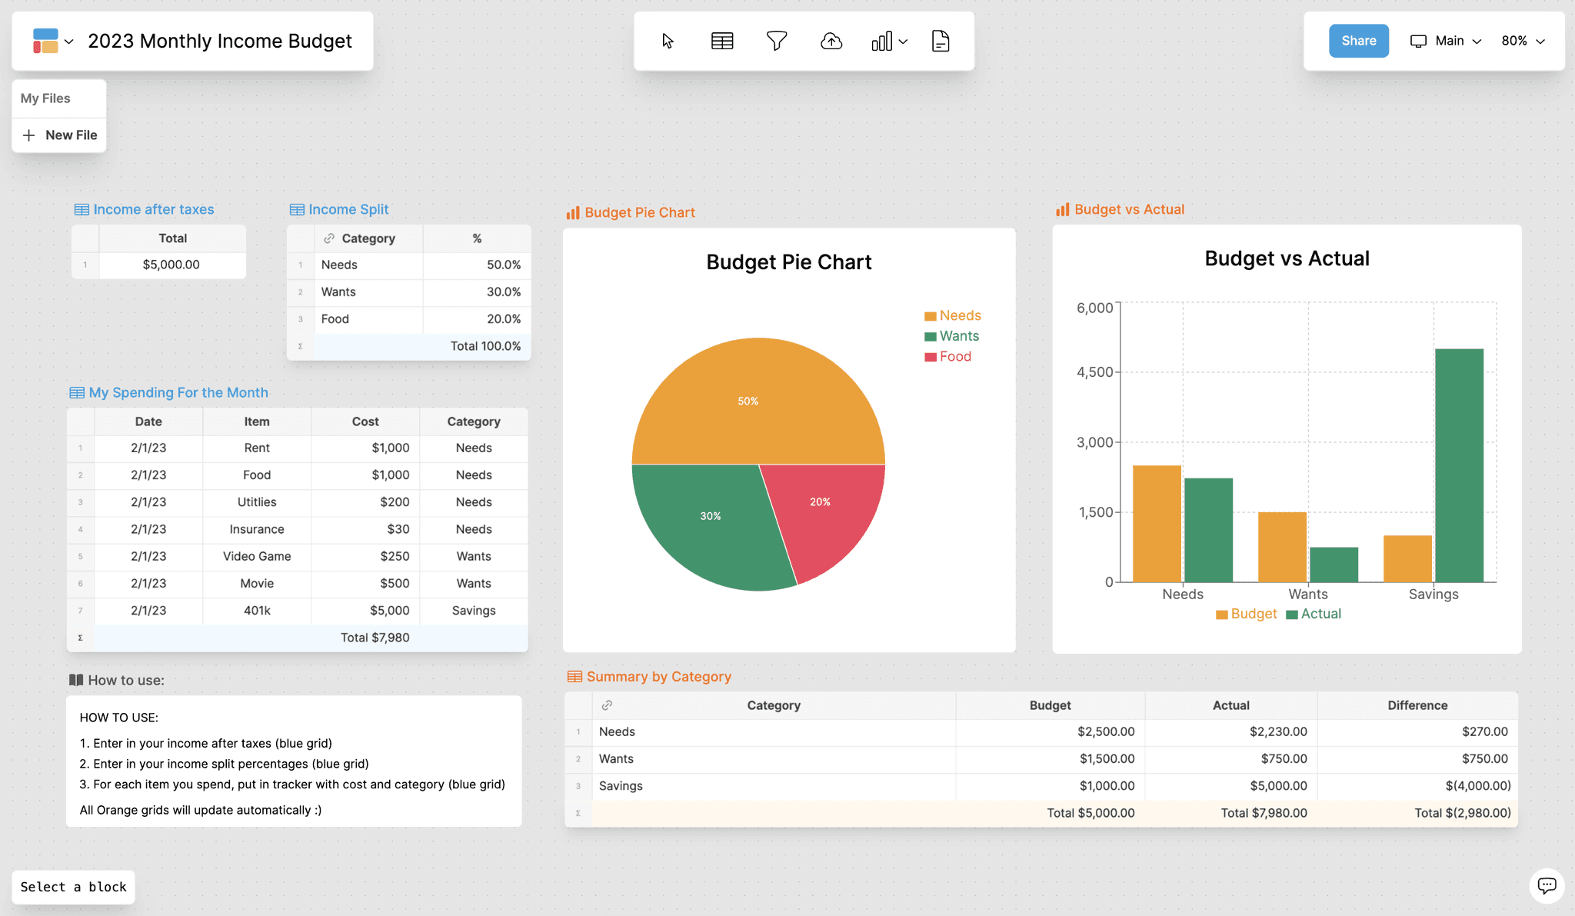Click the link icon in the Income Split header
The image size is (1575, 916).
pyautogui.click(x=330, y=238)
